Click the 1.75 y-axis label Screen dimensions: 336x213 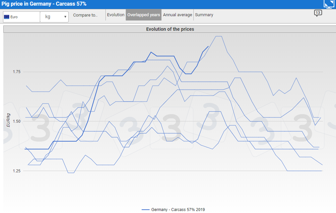click(17, 72)
